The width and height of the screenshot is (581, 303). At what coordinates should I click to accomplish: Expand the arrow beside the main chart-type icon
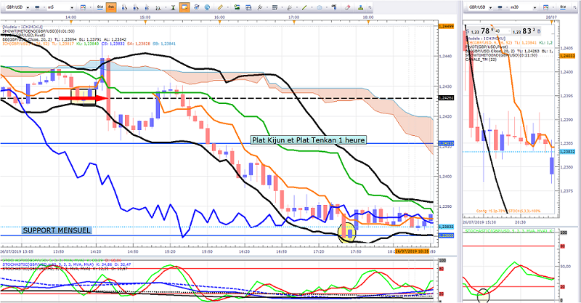(89, 7)
